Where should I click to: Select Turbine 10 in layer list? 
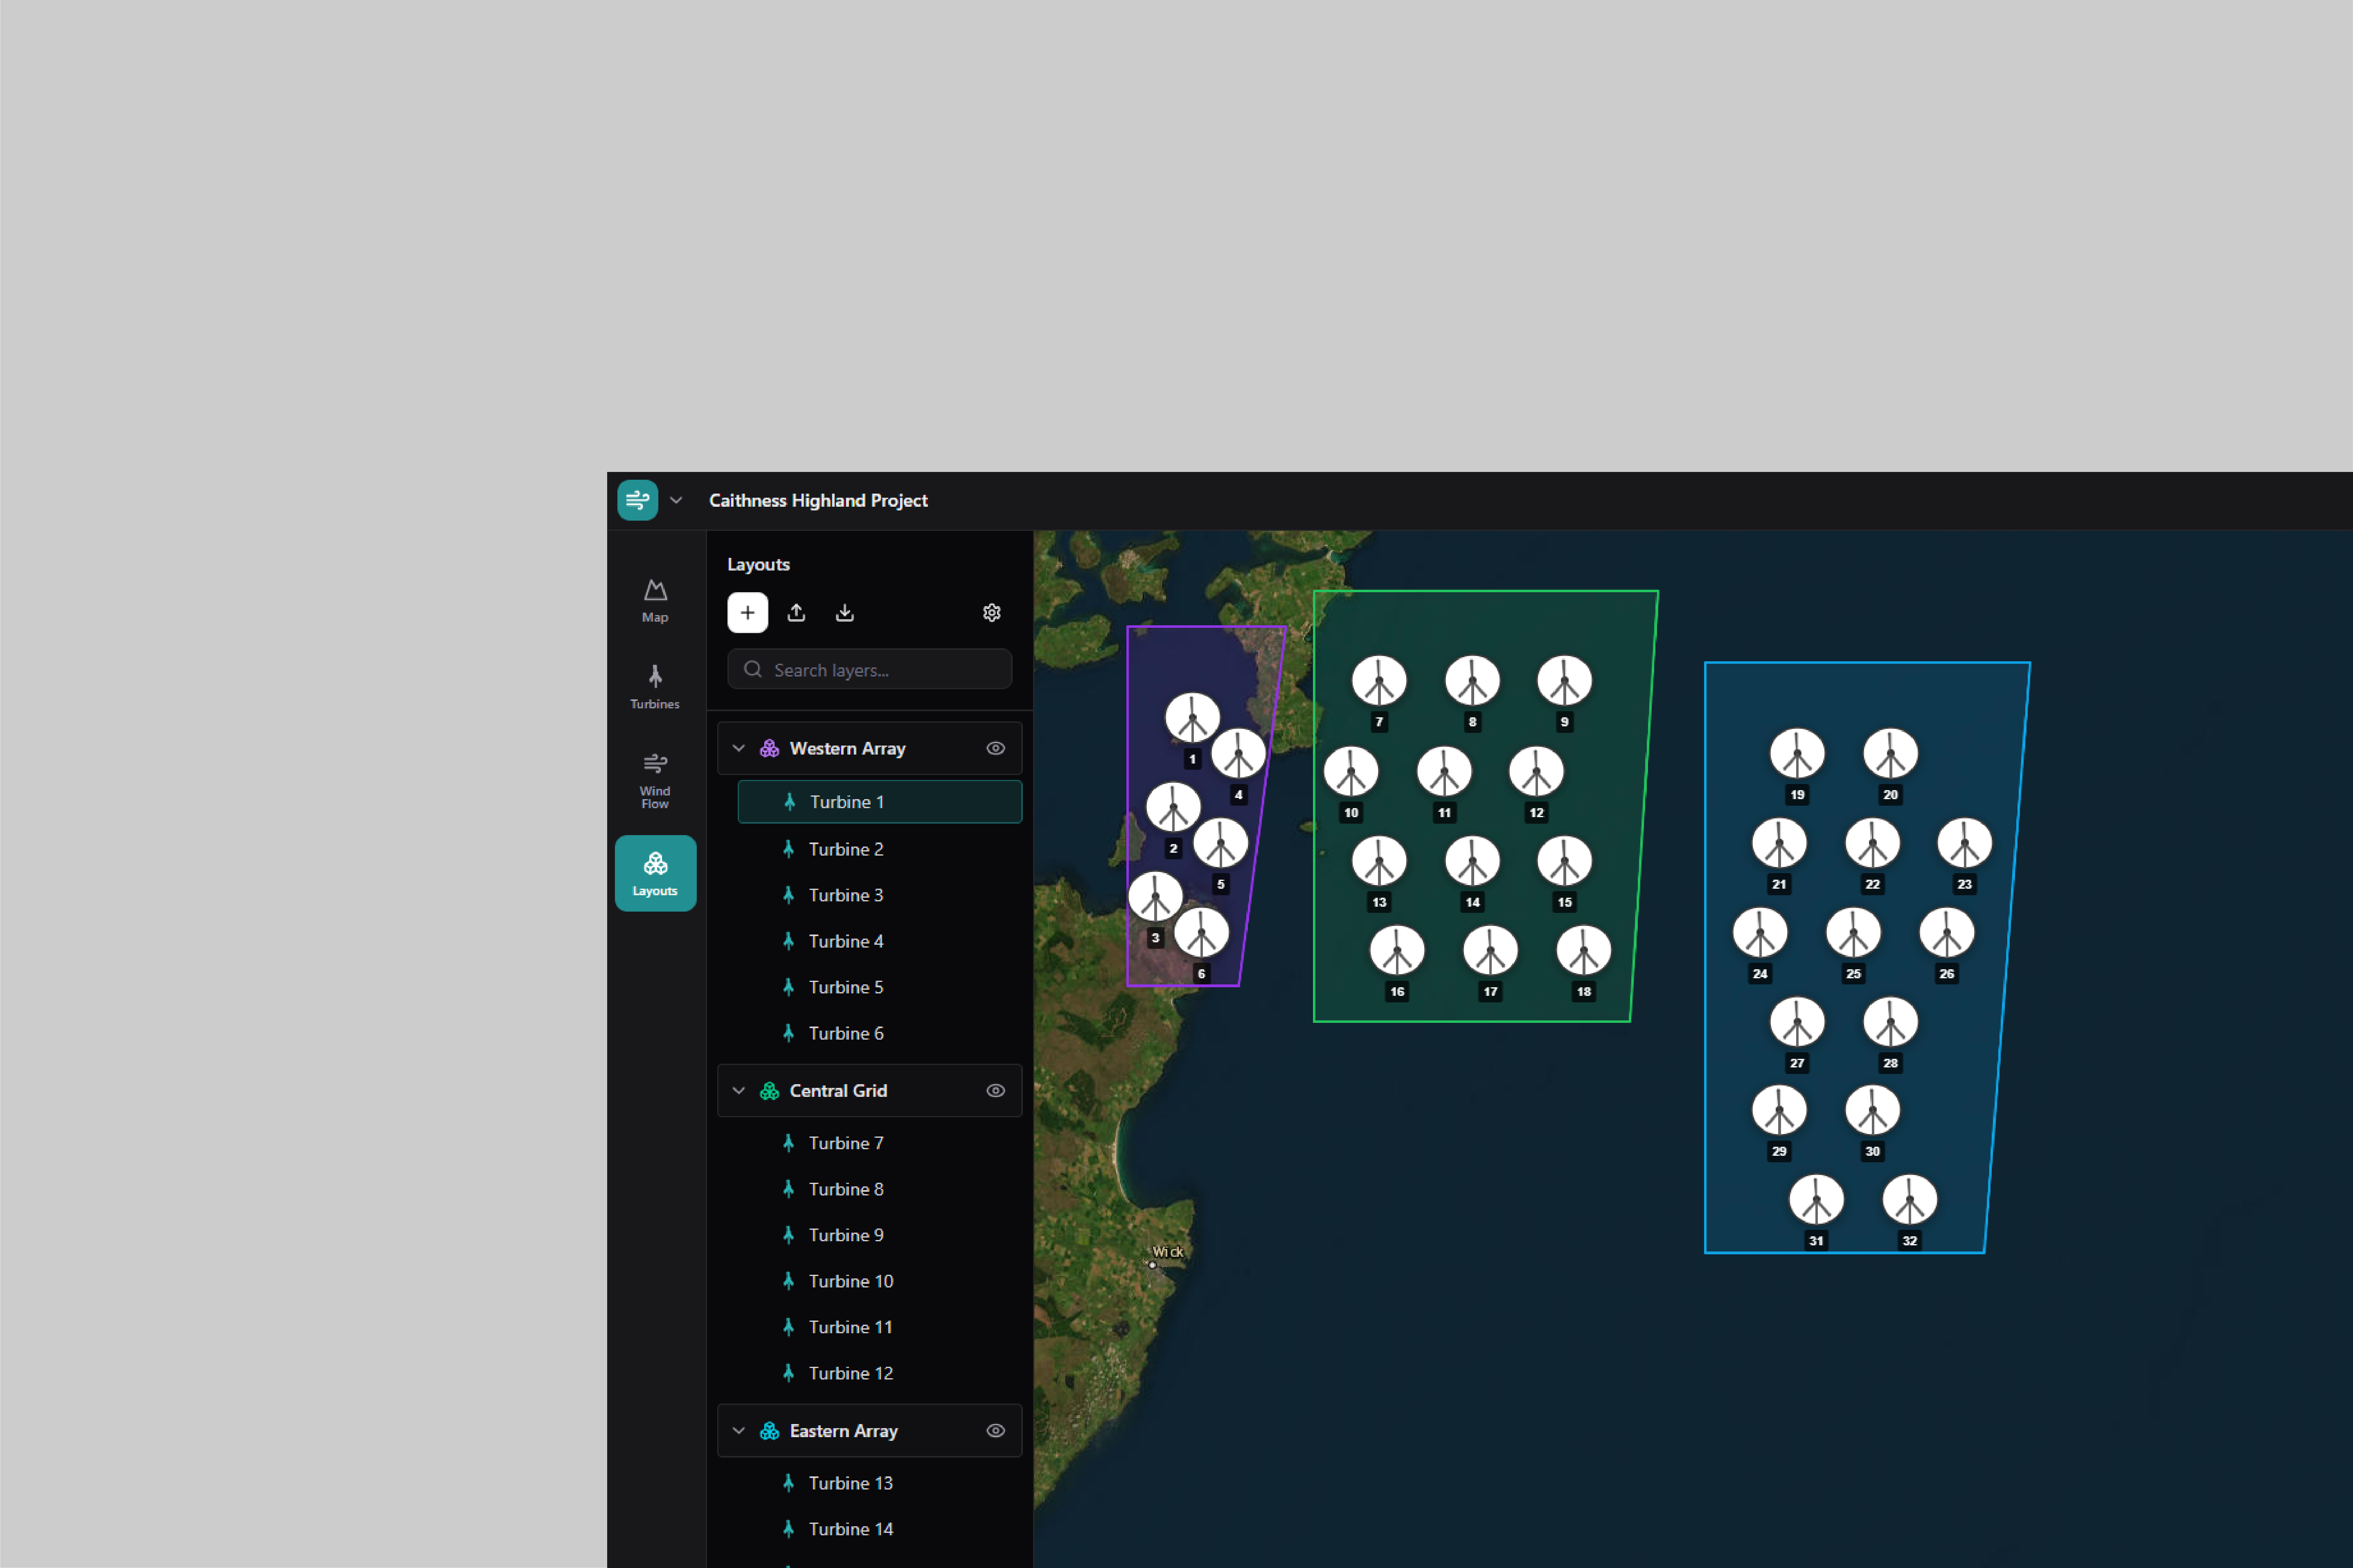click(x=850, y=1281)
